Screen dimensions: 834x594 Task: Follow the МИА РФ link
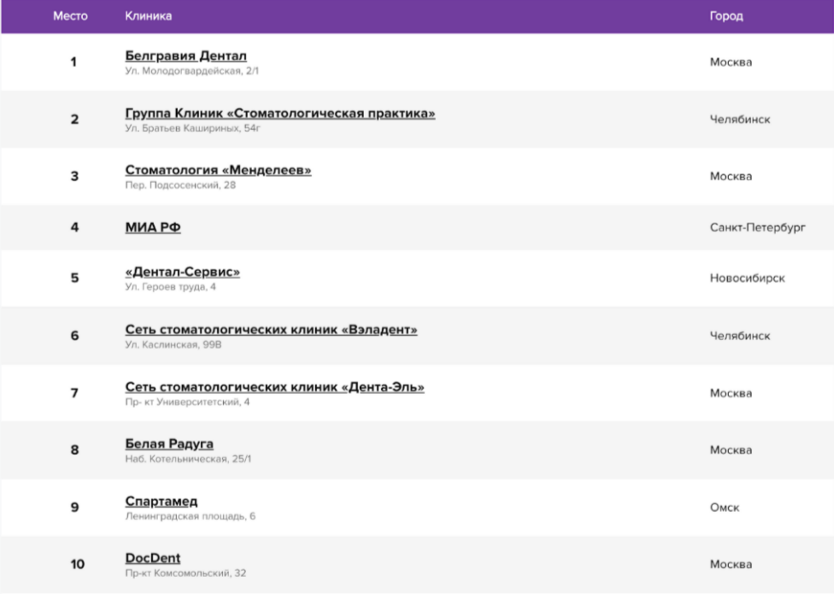[x=153, y=227]
